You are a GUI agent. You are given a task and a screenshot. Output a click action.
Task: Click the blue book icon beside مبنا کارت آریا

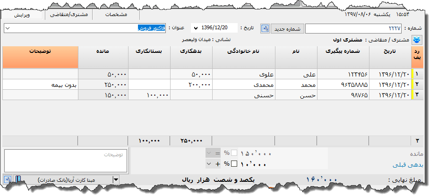click(x=17, y=180)
